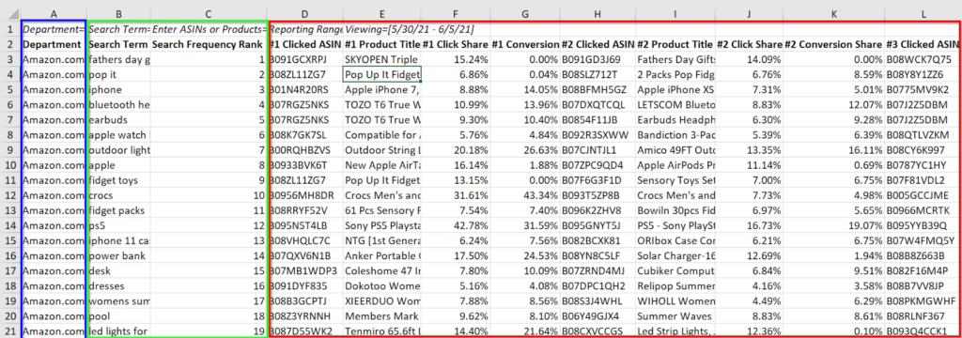Screen dimensions: 962x338
Task: Click the 42.78% click share cell
Action: click(x=455, y=225)
